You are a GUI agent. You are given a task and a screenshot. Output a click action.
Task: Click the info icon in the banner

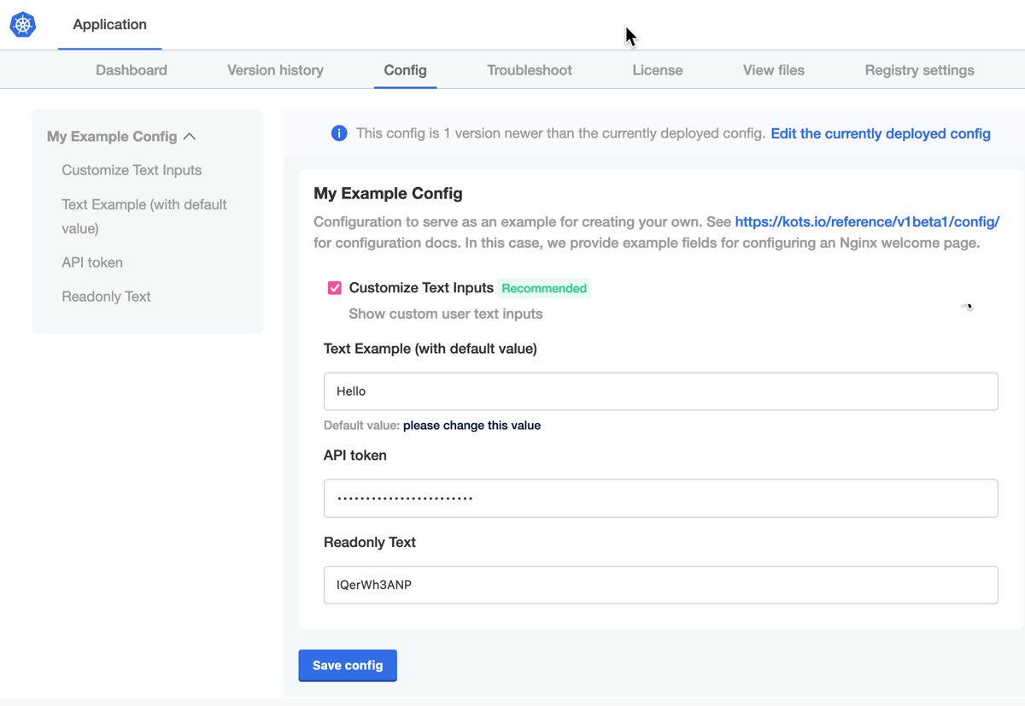tap(339, 133)
